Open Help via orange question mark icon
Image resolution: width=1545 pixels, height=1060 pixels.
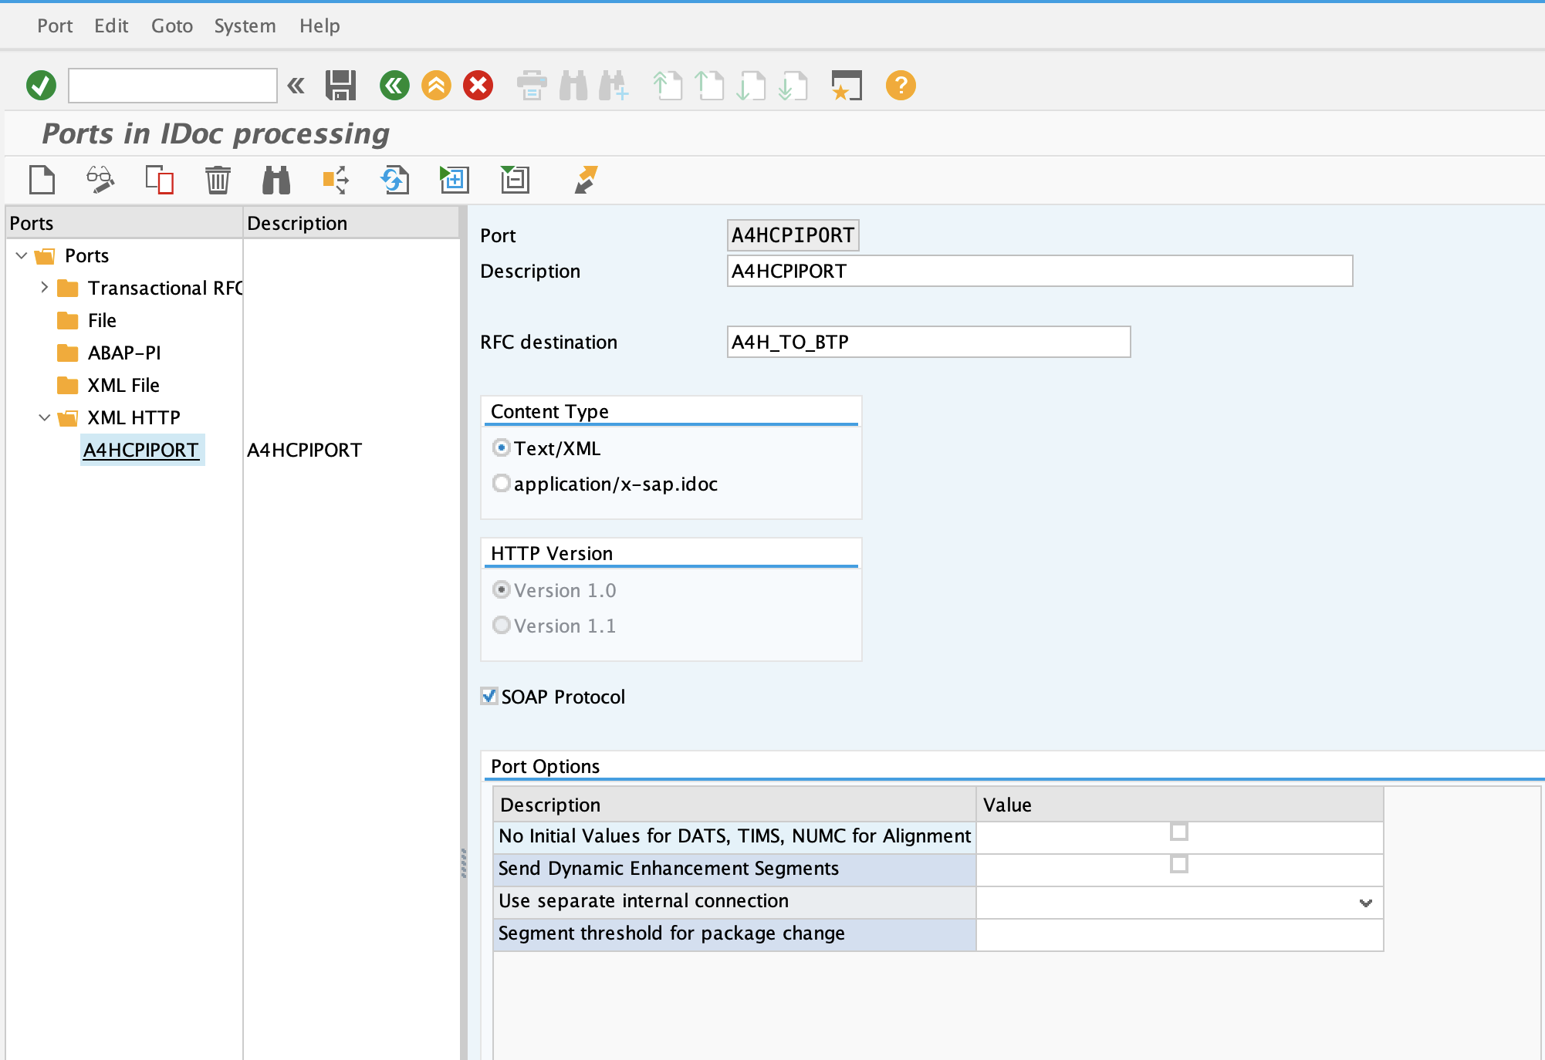901,85
